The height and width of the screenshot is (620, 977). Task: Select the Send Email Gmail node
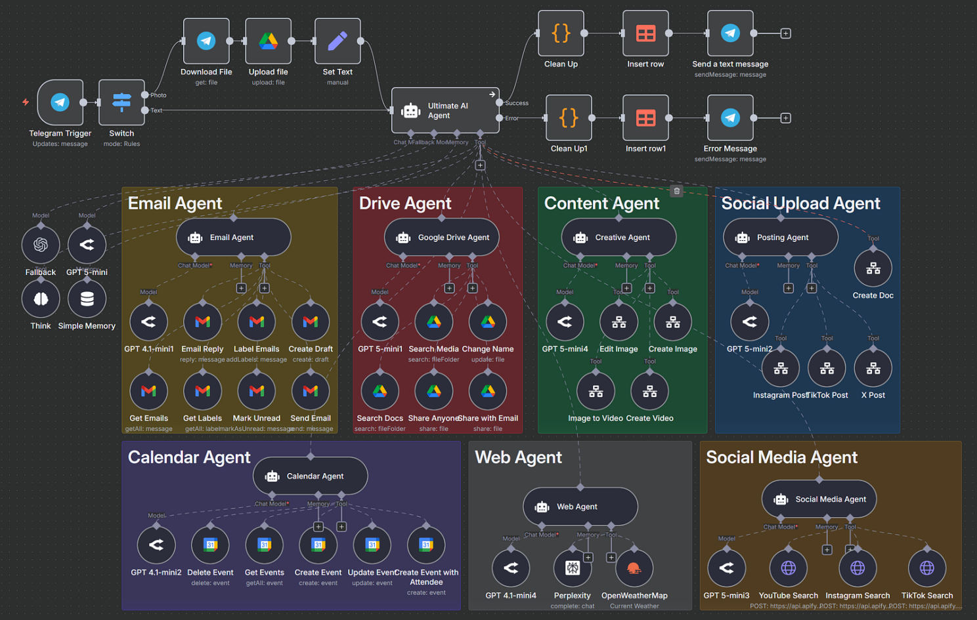point(311,391)
